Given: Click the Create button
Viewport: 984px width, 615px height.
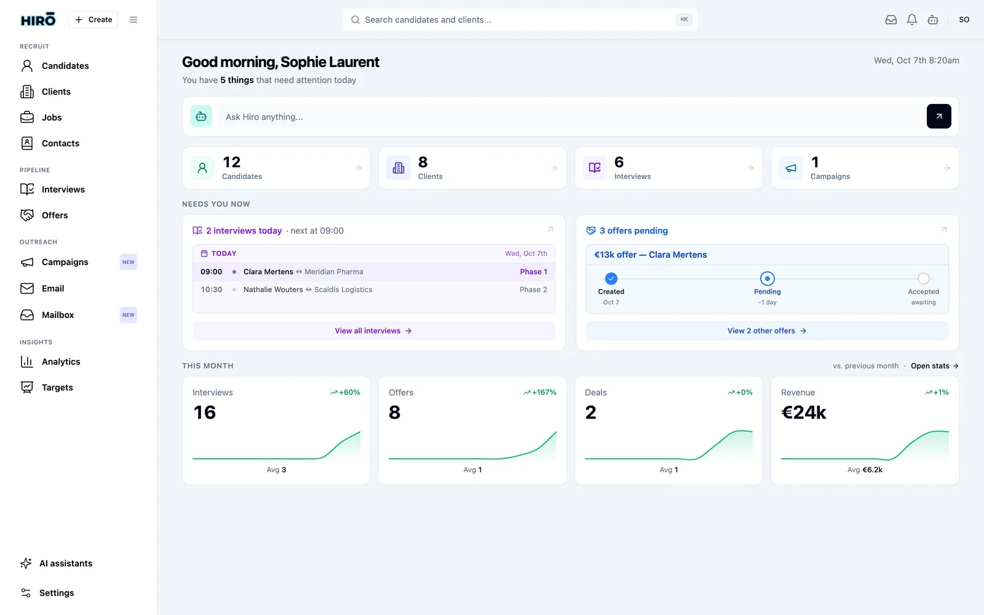Looking at the screenshot, I should click(93, 20).
